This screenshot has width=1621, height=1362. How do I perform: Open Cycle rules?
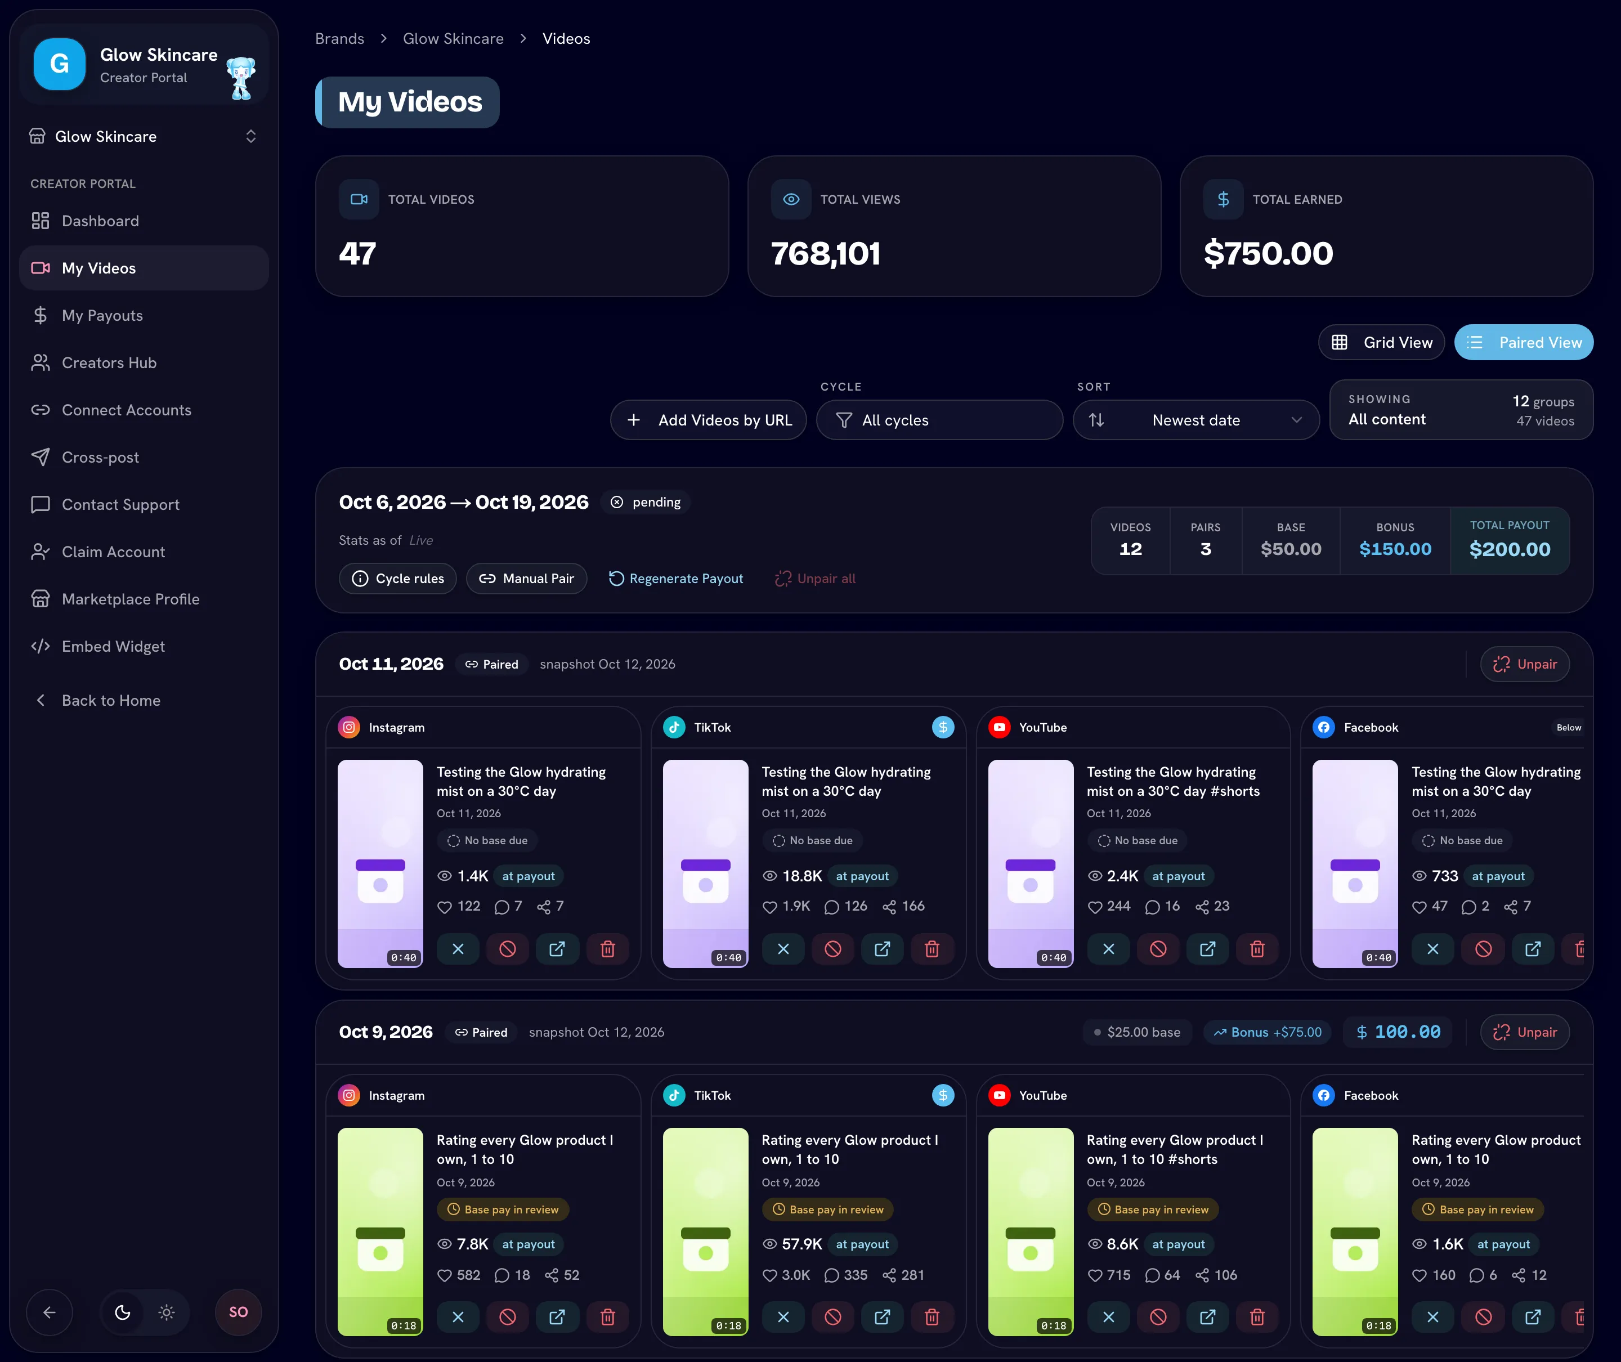tap(398, 579)
